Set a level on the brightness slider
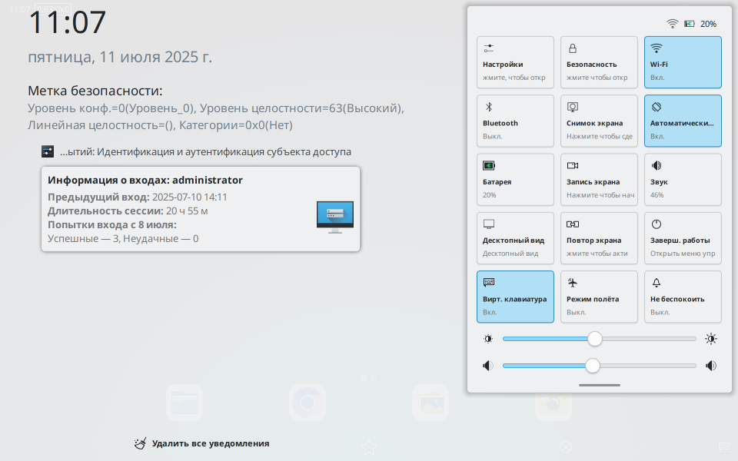738x461 pixels. click(599, 339)
